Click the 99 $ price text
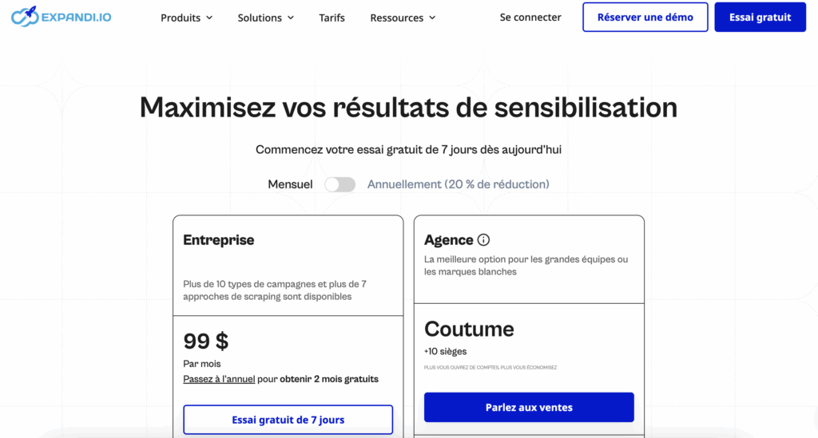The height and width of the screenshot is (438, 818). pos(205,341)
